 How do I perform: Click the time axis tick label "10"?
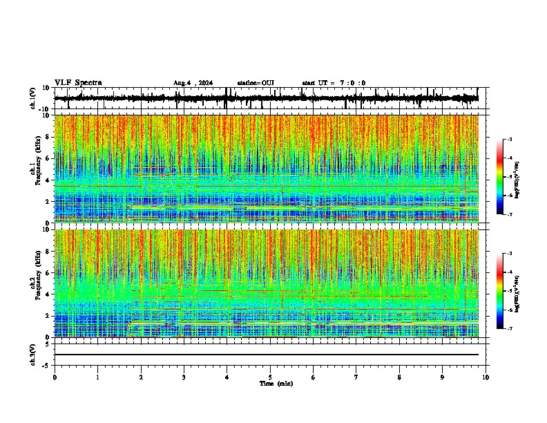tap(486, 377)
